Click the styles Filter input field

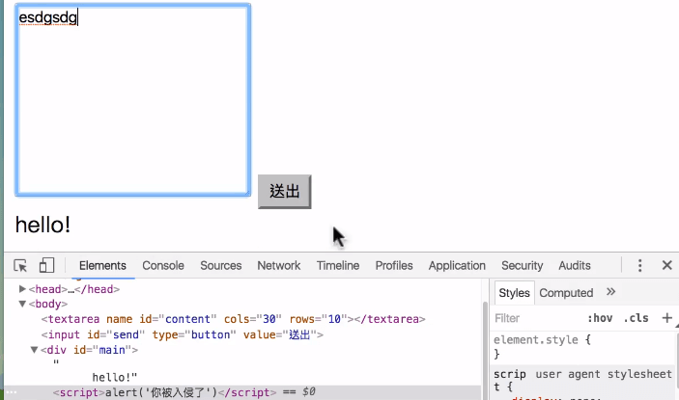pyautogui.click(x=537, y=318)
